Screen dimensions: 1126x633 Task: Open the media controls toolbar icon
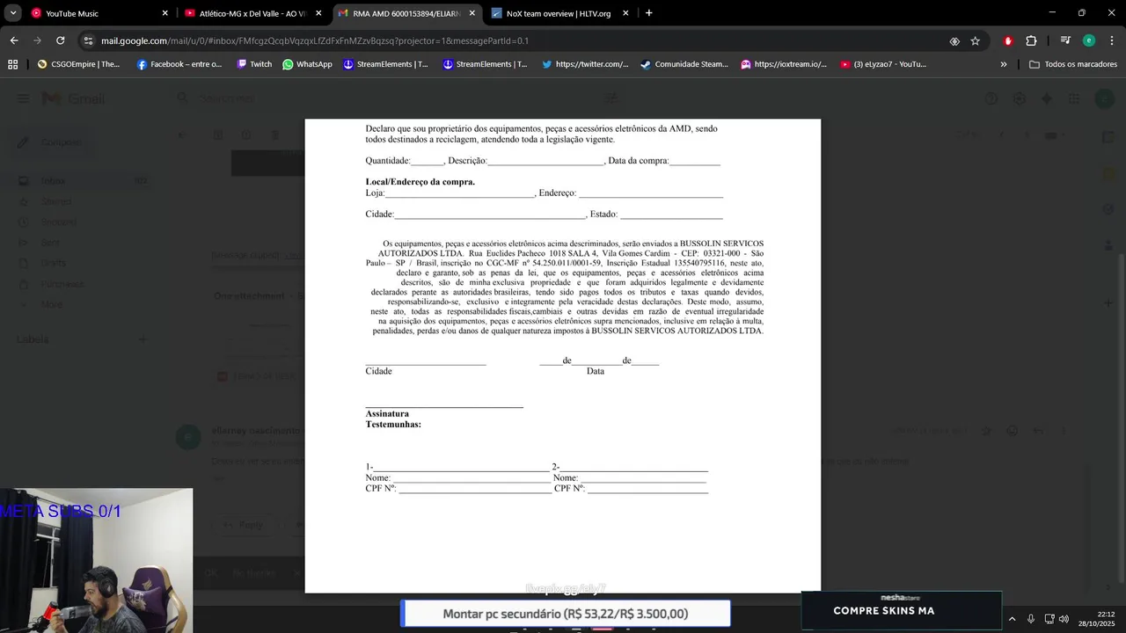pos(1065,40)
